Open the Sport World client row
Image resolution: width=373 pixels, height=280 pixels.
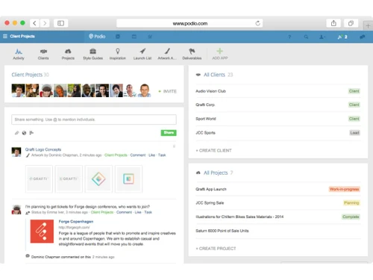278,119
